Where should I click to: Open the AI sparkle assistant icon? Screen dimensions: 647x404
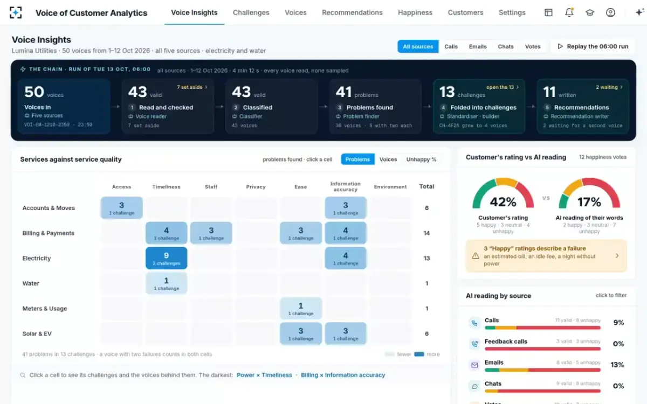(639, 12)
